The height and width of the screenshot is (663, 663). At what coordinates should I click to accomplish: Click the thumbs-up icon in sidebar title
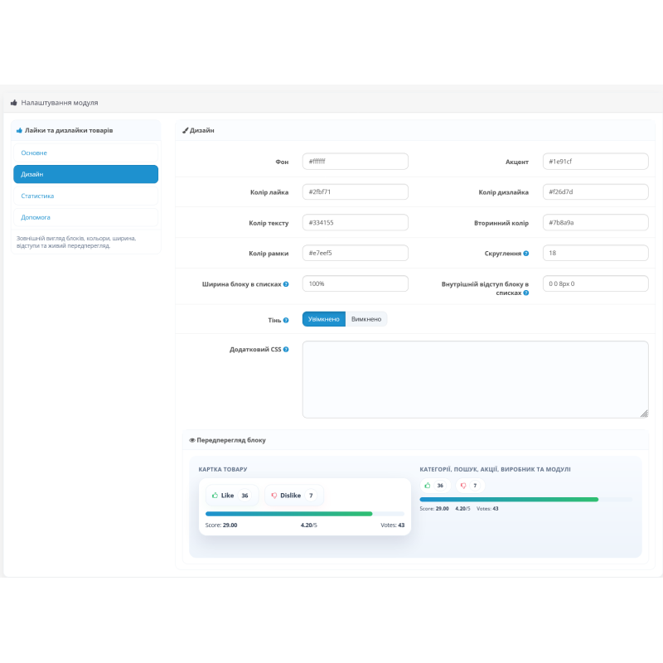19,131
